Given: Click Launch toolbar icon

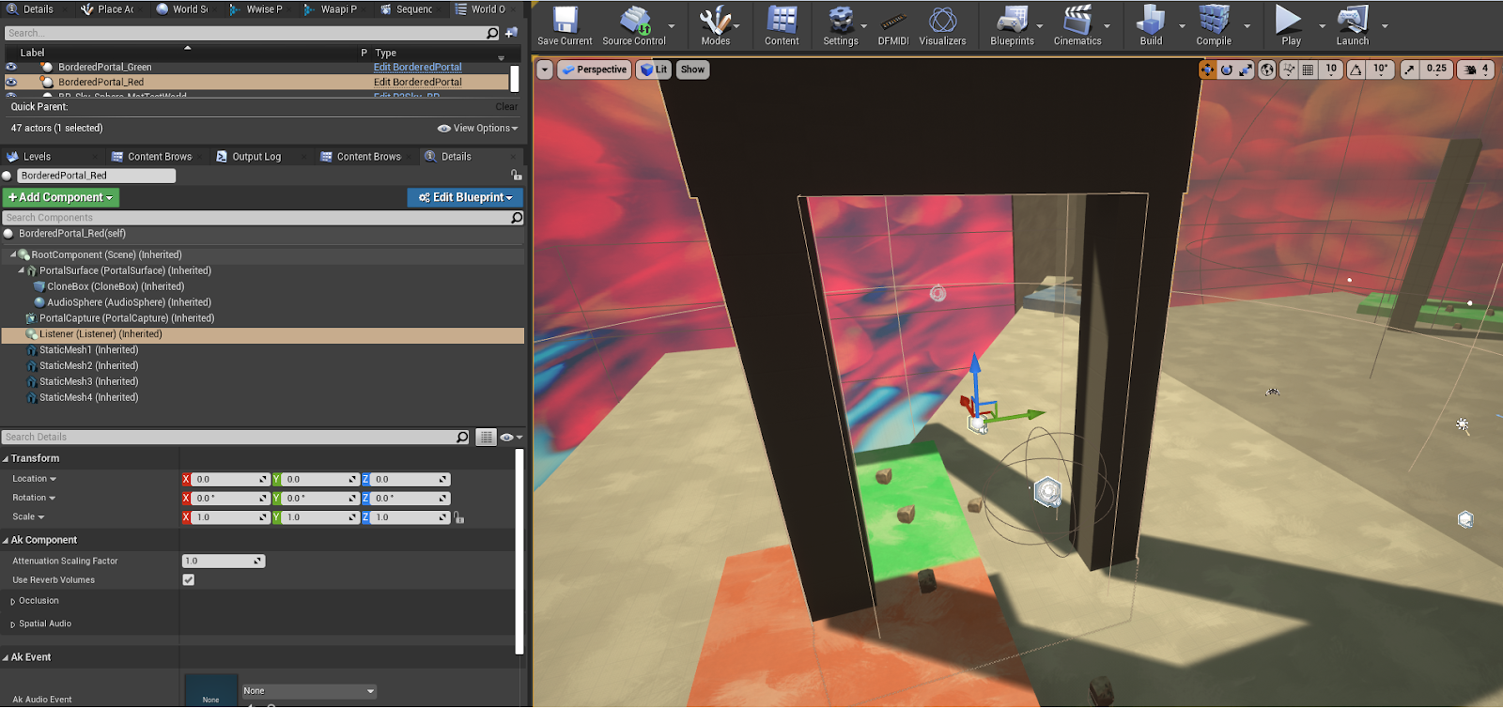Looking at the screenshot, I should (x=1353, y=25).
